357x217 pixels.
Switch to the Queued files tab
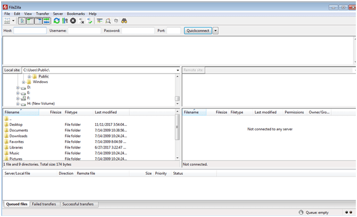(16, 204)
